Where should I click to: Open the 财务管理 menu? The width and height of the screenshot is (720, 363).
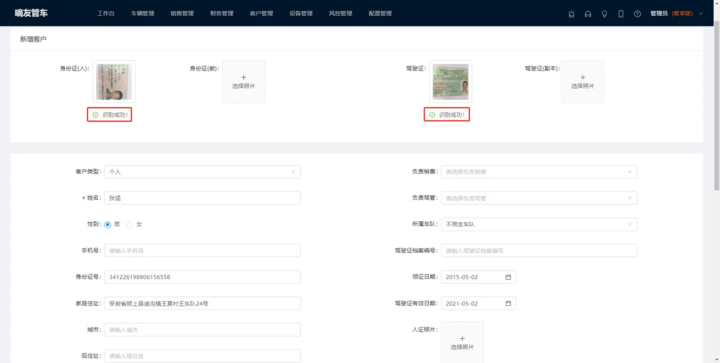(222, 13)
